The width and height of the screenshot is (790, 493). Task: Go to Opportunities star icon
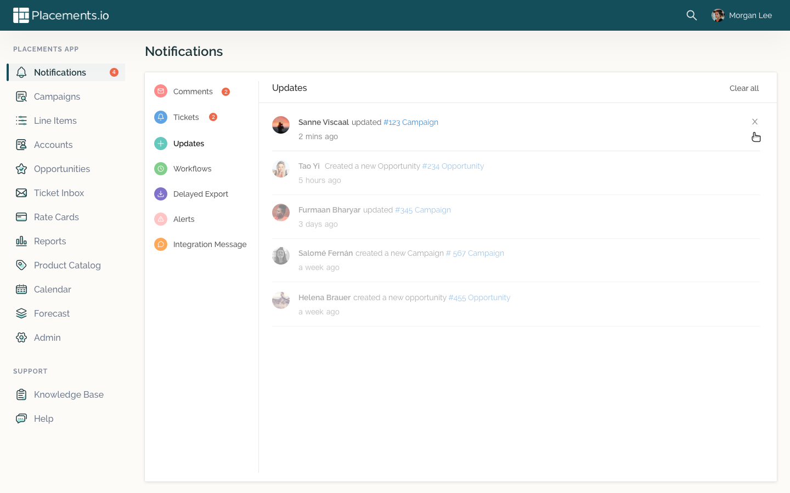point(21,169)
